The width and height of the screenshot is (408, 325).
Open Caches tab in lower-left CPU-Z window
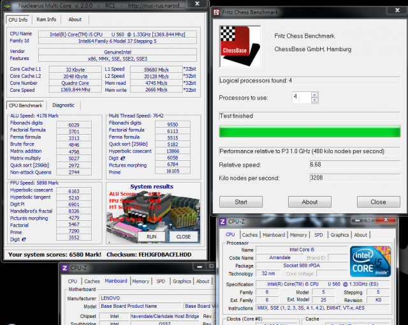[x=92, y=281]
